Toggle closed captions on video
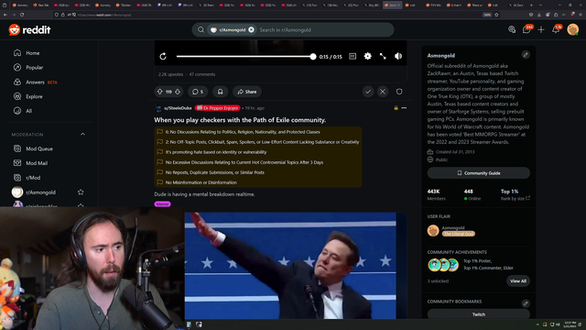The height and width of the screenshot is (330, 586). coord(353,56)
